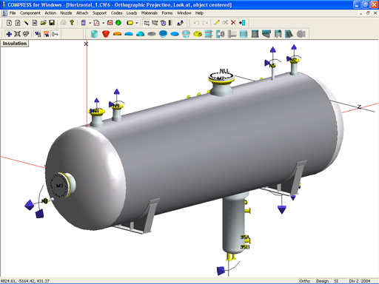
Task: Select the N5 nozzle label
Action: point(272,65)
